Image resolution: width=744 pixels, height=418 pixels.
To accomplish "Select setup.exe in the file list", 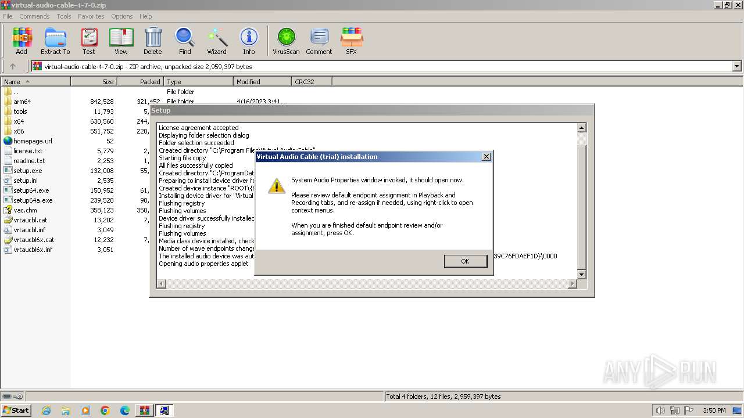I will [x=27, y=171].
